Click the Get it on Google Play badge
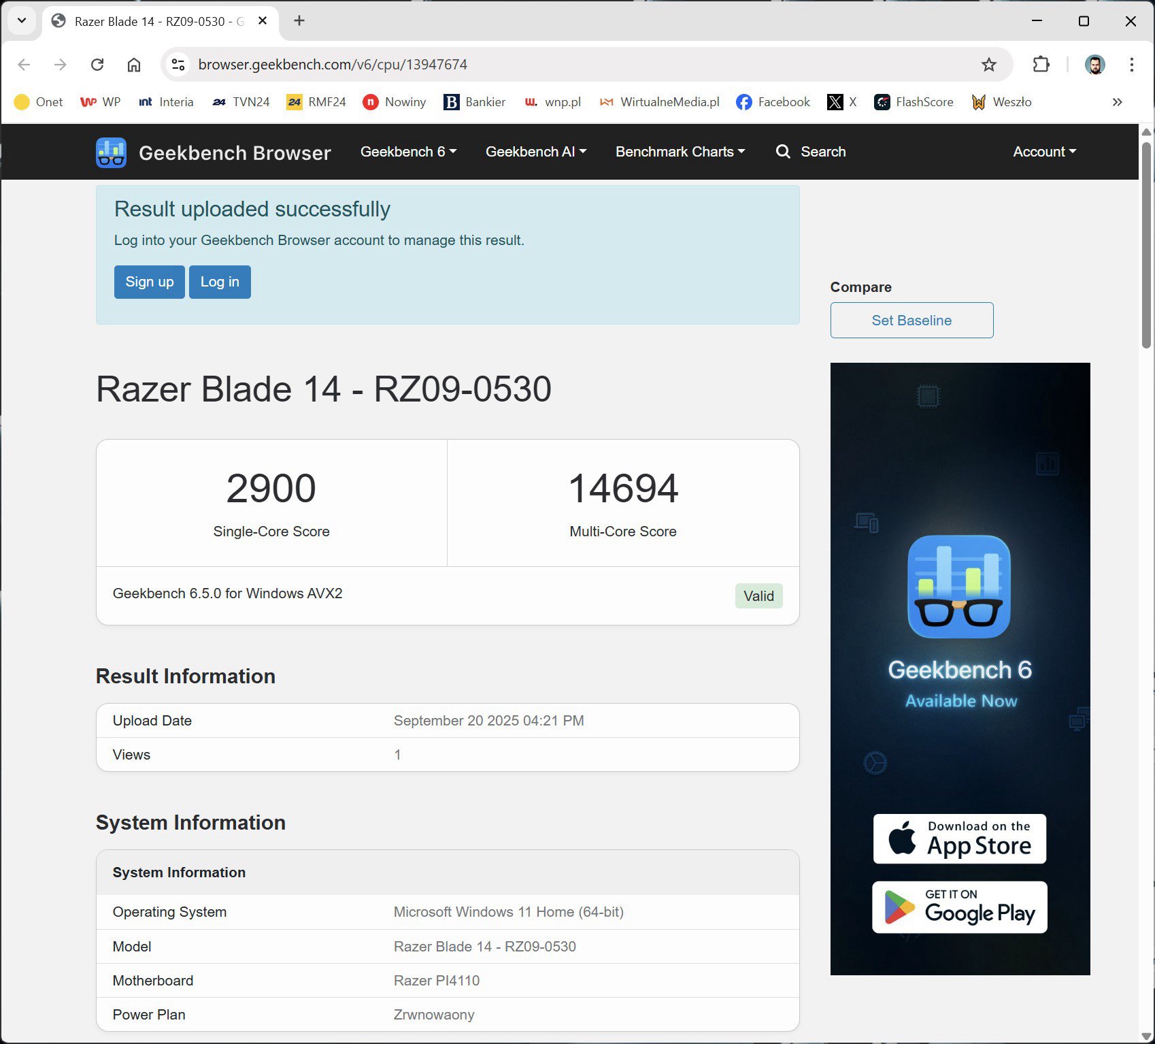 pyautogui.click(x=959, y=907)
